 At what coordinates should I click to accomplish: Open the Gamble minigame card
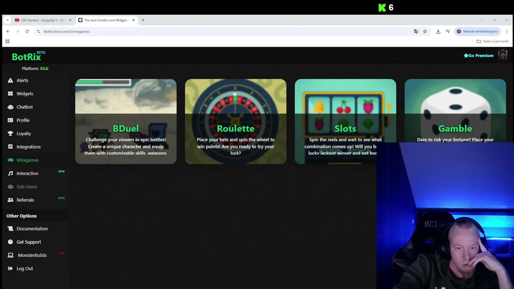coord(455,111)
